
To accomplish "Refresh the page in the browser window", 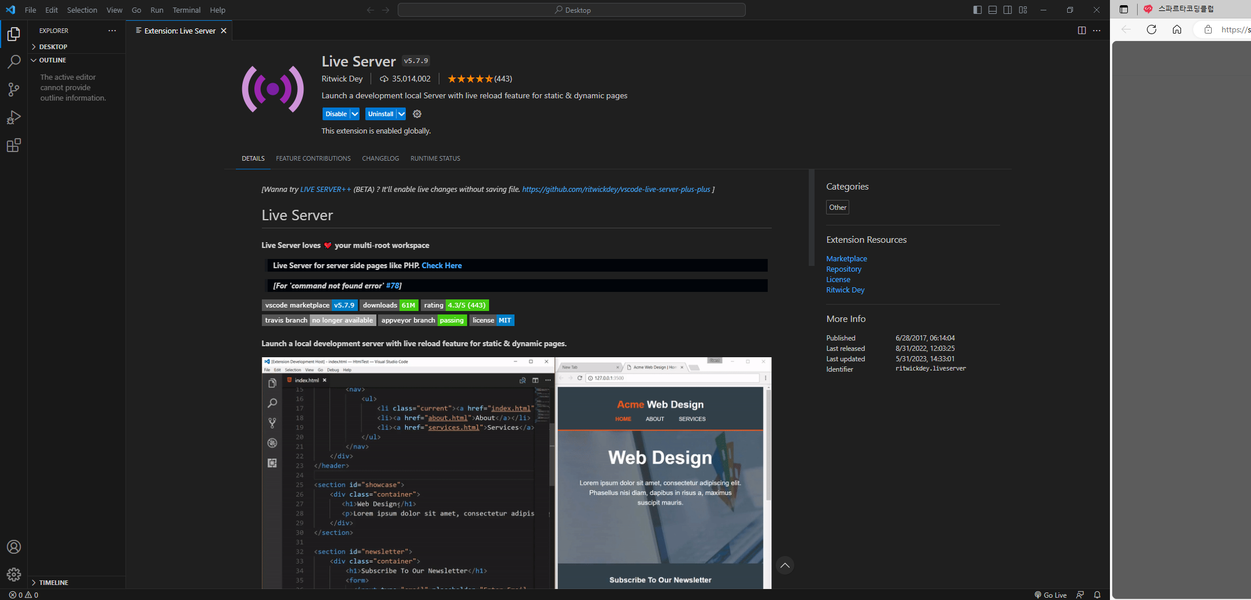I will pyautogui.click(x=1152, y=29).
